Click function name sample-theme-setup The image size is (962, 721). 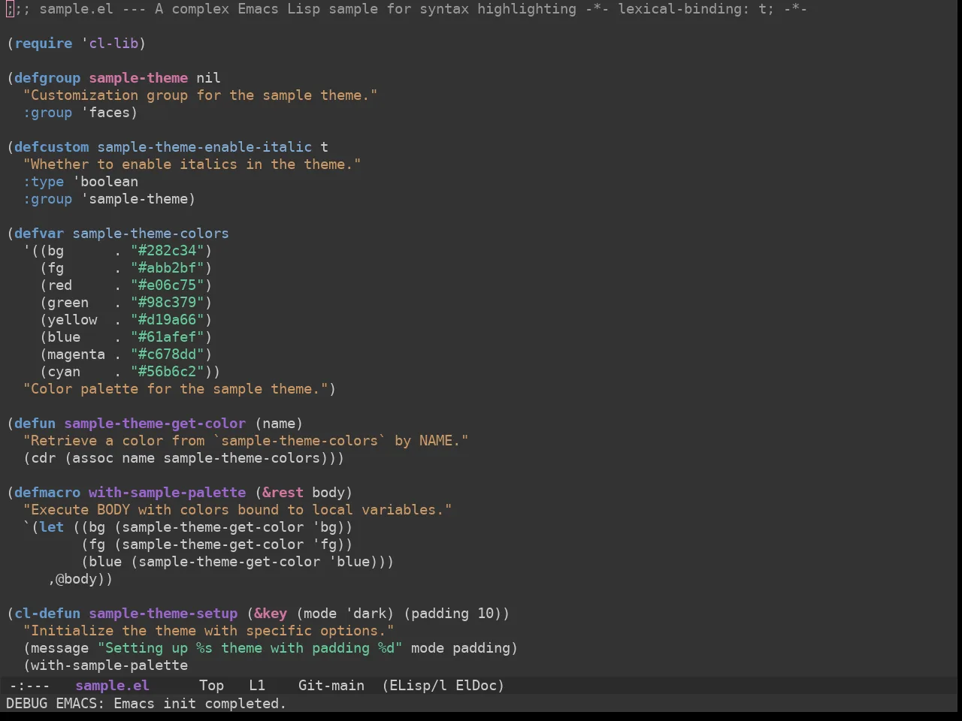click(163, 614)
